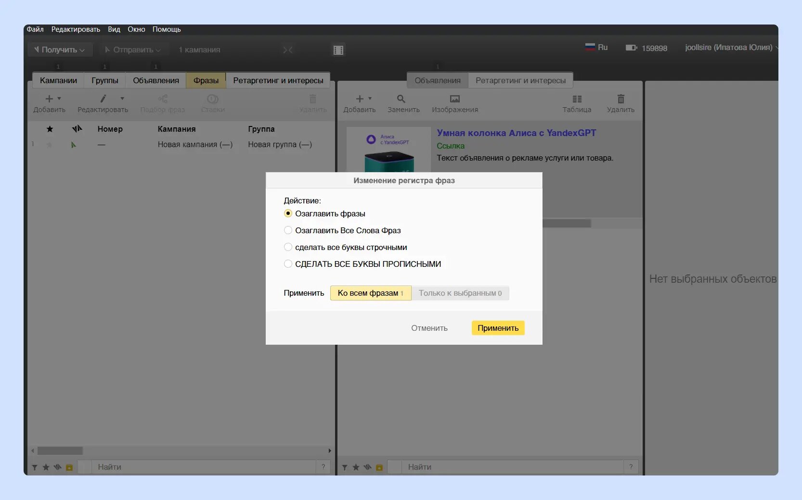Click the 'Найти' search field in left panel

(205, 467)
